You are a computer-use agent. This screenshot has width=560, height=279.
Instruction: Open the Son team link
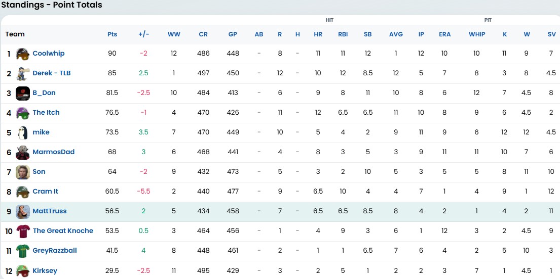[39, 172]
